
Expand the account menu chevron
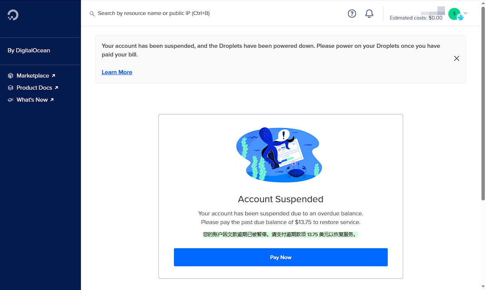[x=466, y=13]
